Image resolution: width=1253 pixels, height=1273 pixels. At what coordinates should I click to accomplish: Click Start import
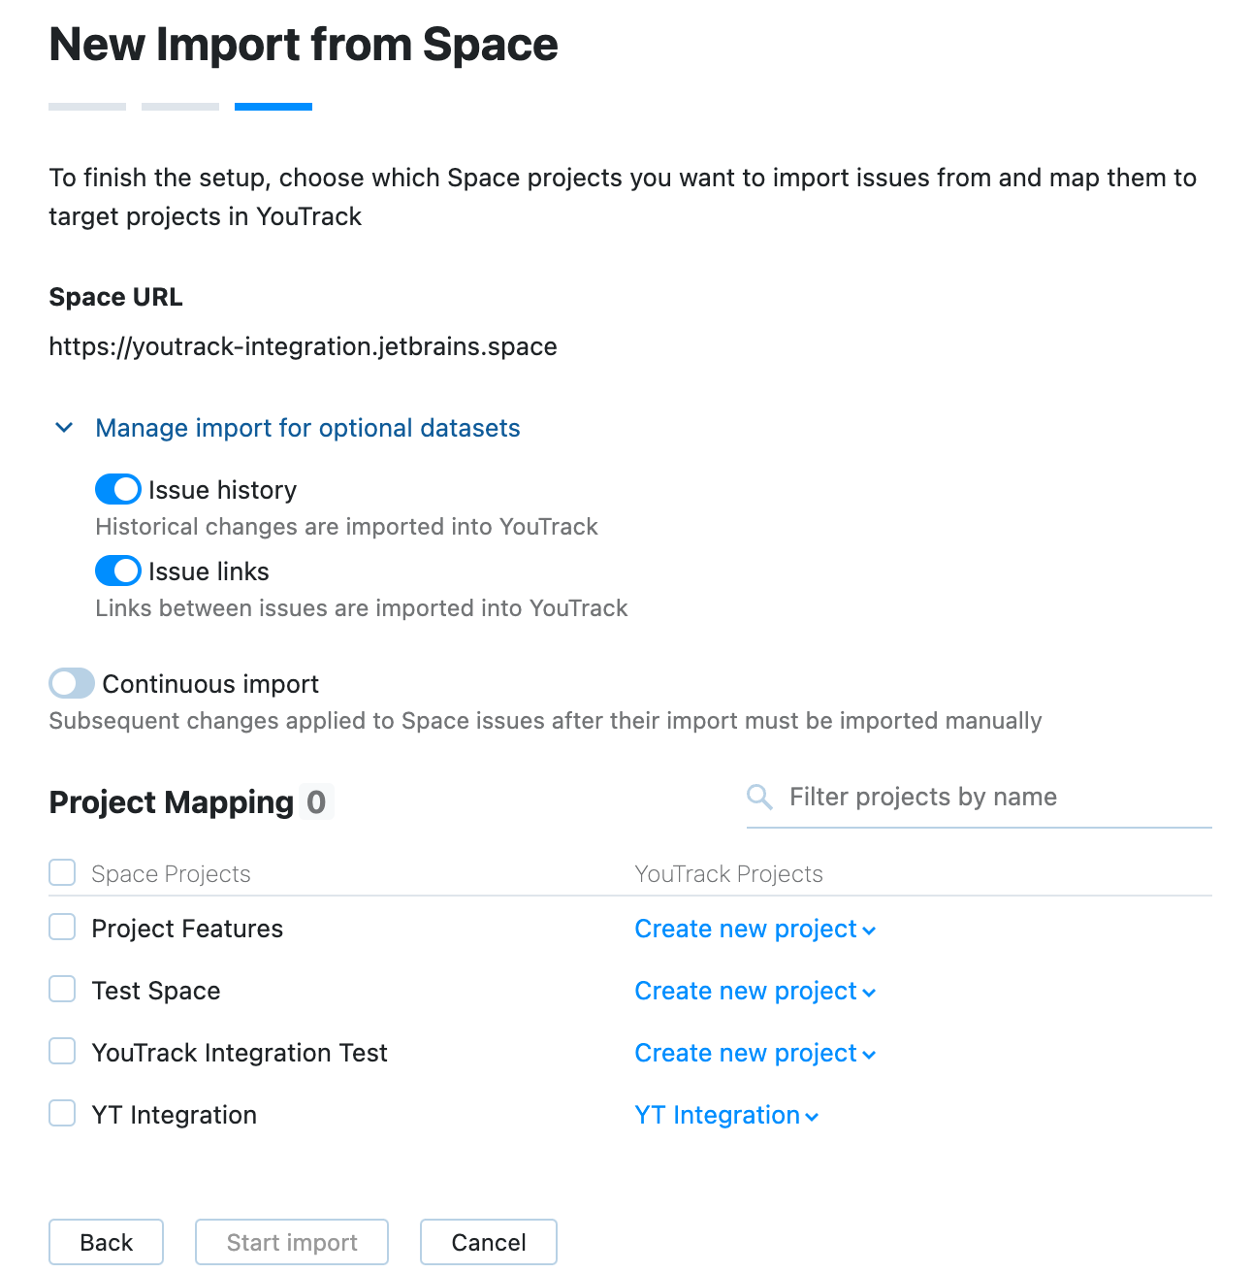coord(291,1242)
